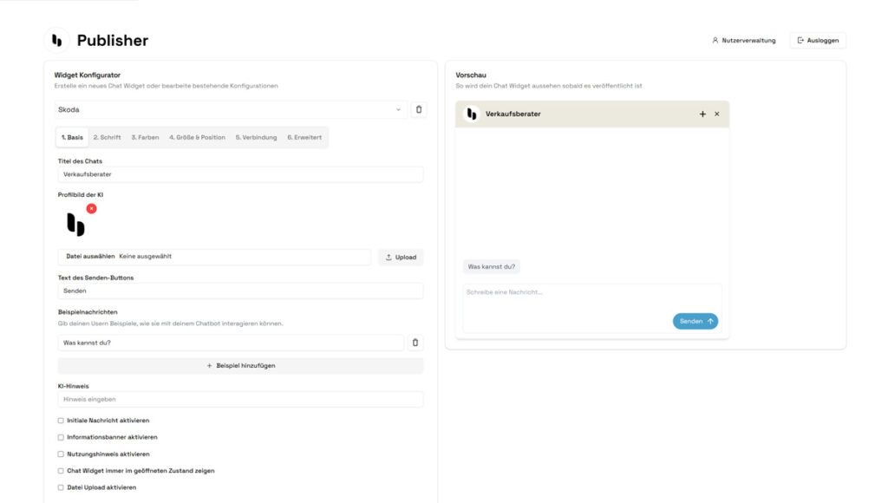Enable 'Initiale Nachricht aktivieren' checkbox
This screenshot has width=888, height=503.
coord(61,421)
